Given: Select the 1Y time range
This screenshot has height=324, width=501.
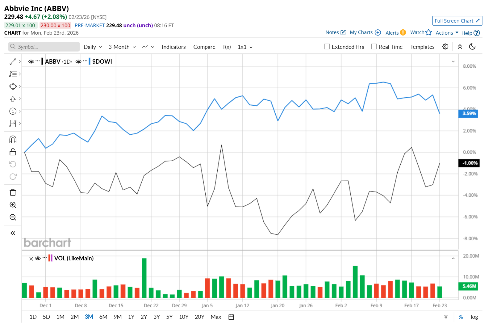Looking at the screenshot, I should tap(132, 317).
